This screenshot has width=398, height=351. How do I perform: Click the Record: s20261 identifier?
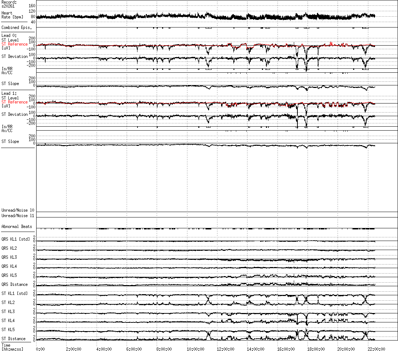9,4
